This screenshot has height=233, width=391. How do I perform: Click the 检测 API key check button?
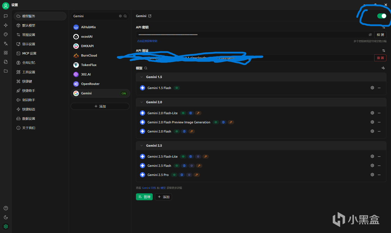click(x=380, y=35)
